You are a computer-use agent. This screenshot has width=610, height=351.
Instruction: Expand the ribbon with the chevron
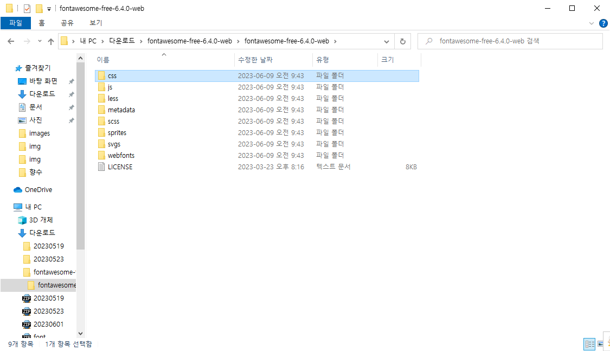tap(592, 23)
